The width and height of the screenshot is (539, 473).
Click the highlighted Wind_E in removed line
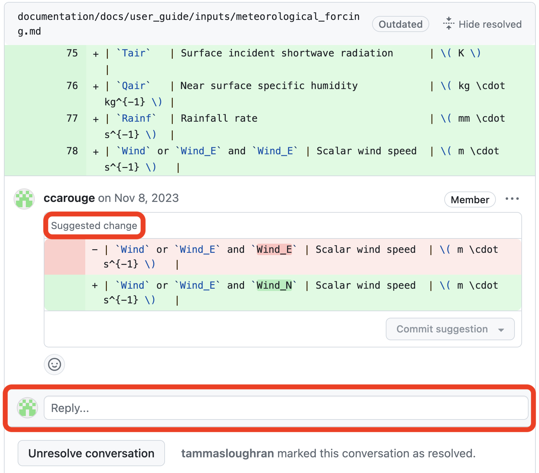274,250
